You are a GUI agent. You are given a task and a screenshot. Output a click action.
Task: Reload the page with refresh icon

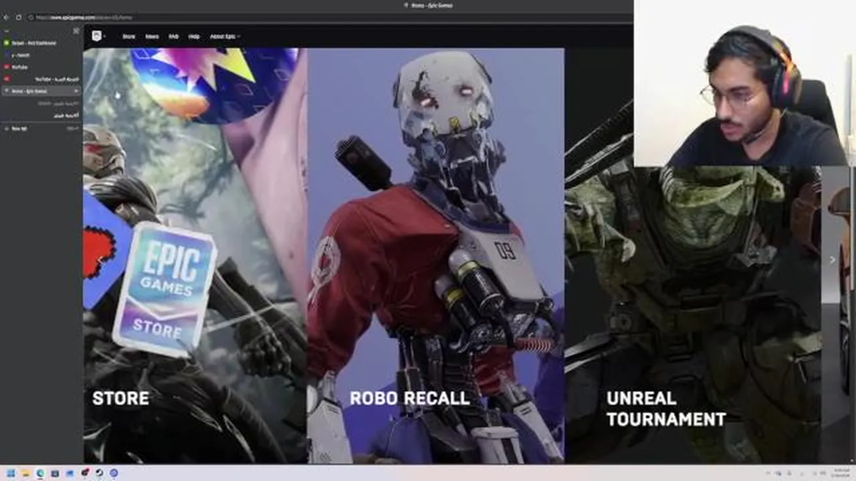click(18, 17)
